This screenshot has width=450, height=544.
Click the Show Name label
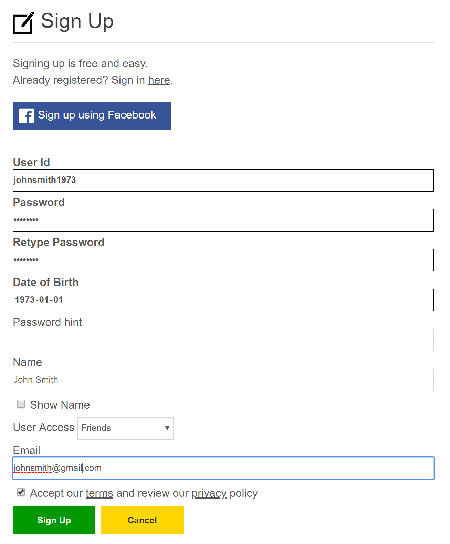pos(60,405)
